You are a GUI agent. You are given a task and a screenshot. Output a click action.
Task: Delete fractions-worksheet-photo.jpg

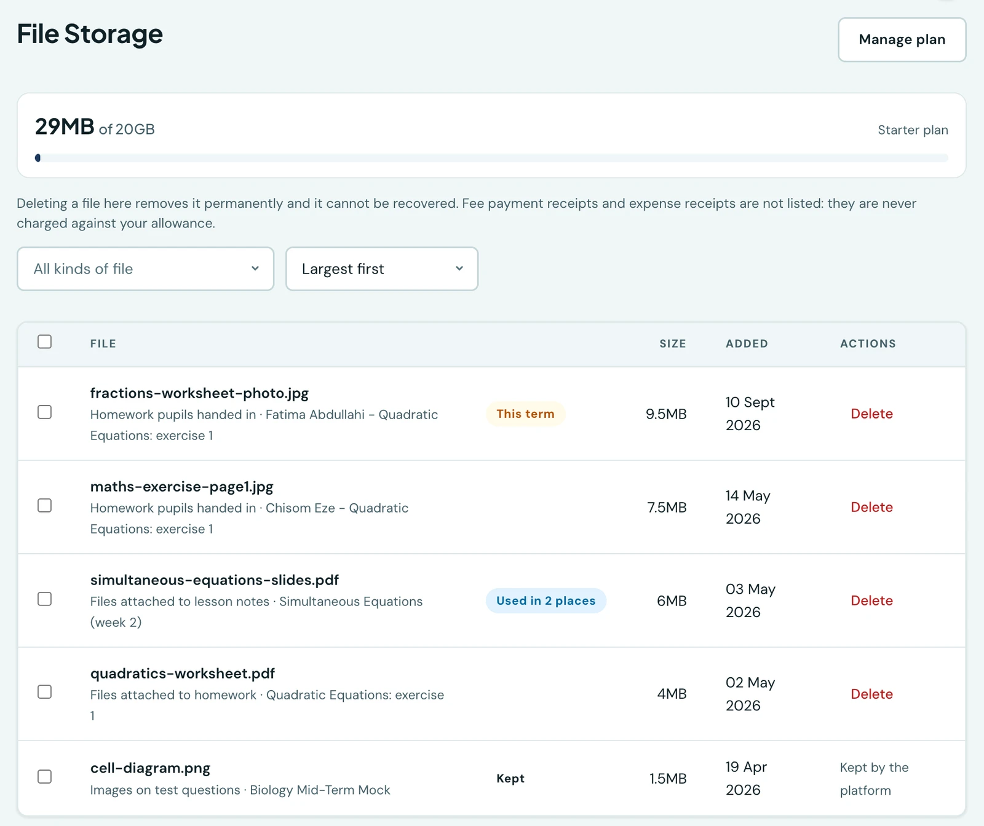871,414
